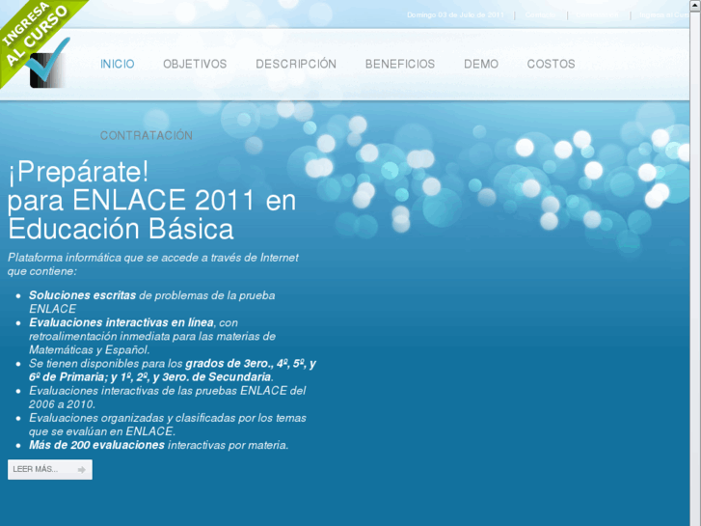Go to the OBJETIVOS section
701x526 pixels.
195,64
